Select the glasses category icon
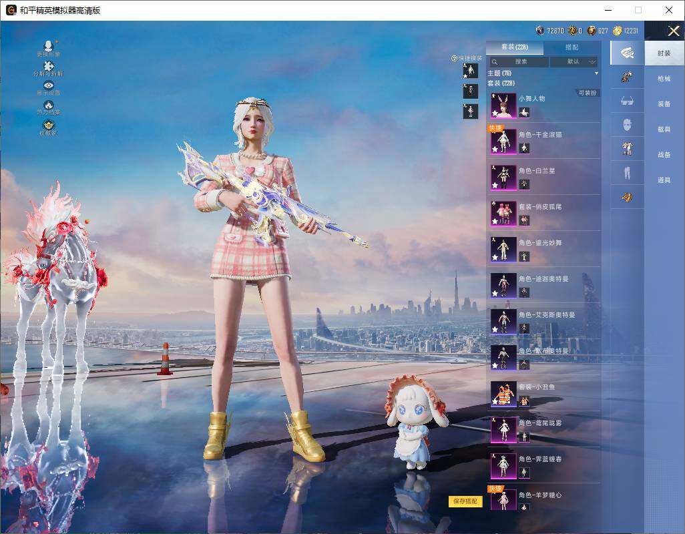The image size is (685, 534). click(627, 101)
